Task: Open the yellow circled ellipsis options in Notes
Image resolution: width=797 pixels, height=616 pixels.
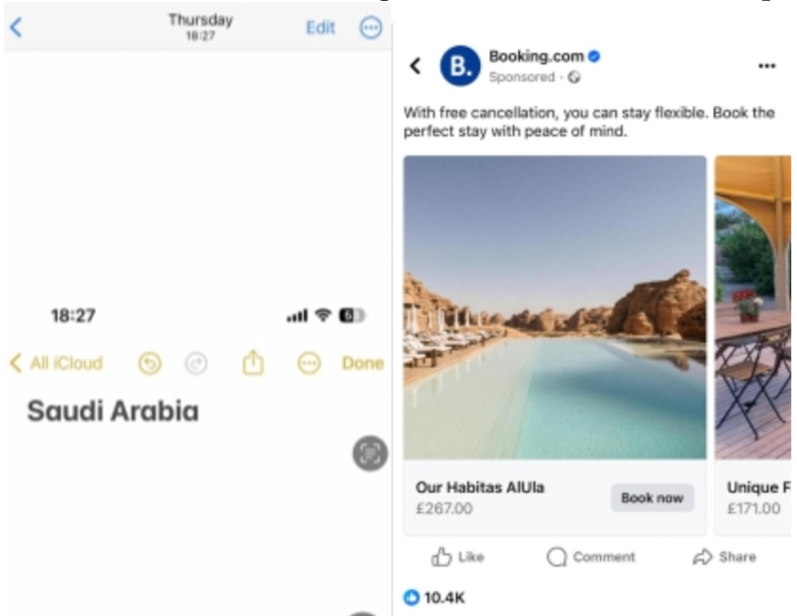Action: 309,364
